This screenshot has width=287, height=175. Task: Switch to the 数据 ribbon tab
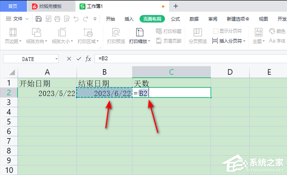tap(194, 19)
